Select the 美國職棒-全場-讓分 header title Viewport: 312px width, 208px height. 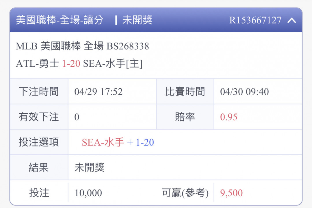tap(60, 20)
